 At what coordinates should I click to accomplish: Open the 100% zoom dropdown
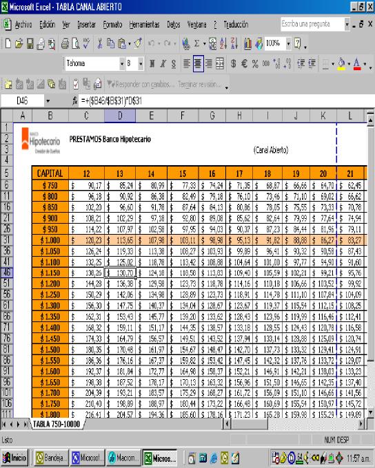288,43
